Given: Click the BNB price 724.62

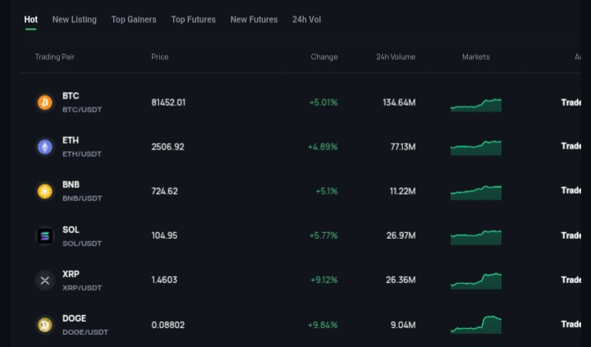Looking at the screenshot, I should [x=164, y=191].
